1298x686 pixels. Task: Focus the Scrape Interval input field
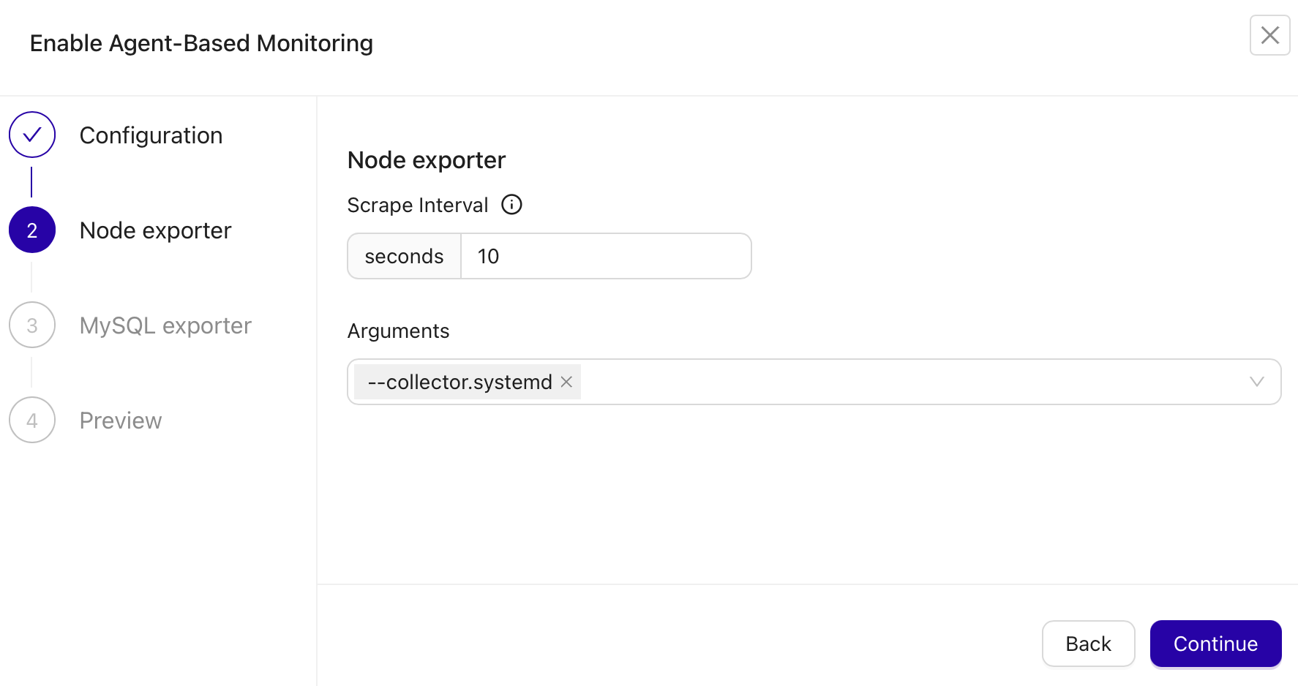607,256
